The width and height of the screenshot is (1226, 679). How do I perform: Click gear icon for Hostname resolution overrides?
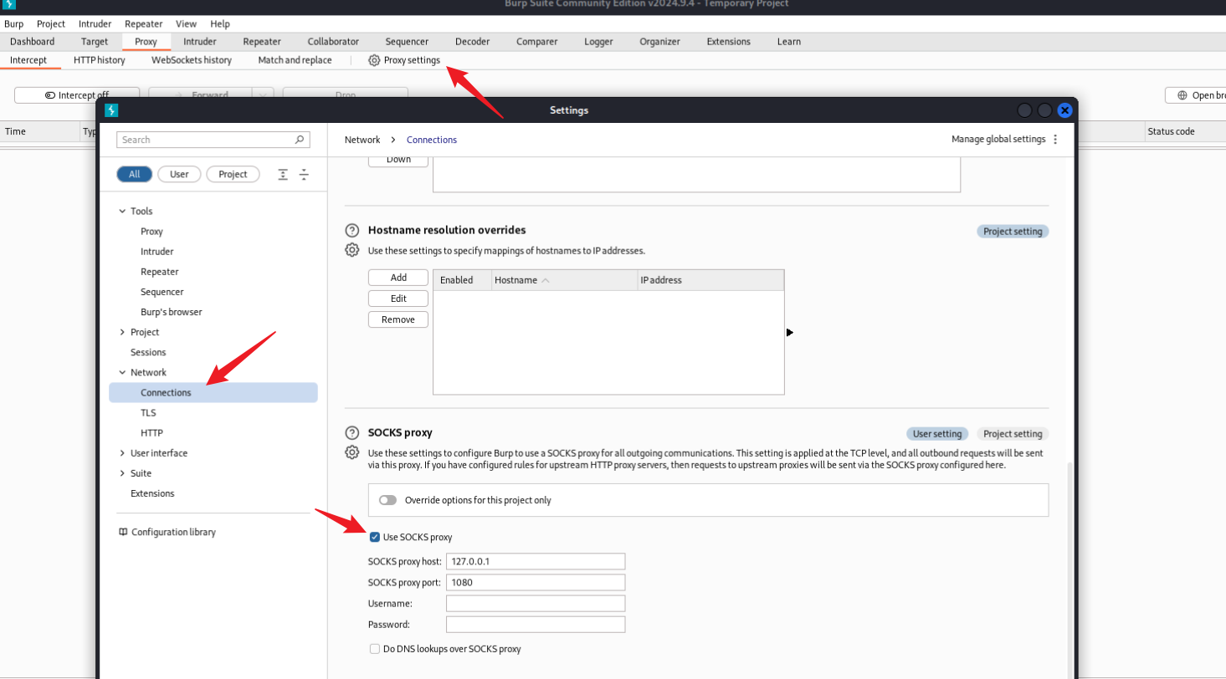(352, 250)
